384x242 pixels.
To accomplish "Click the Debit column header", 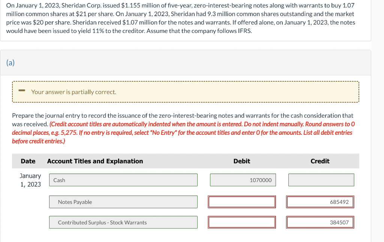I will pos(241,161).
